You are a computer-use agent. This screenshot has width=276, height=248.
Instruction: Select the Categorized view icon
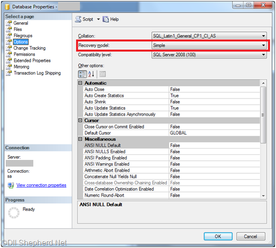point(82,74)
